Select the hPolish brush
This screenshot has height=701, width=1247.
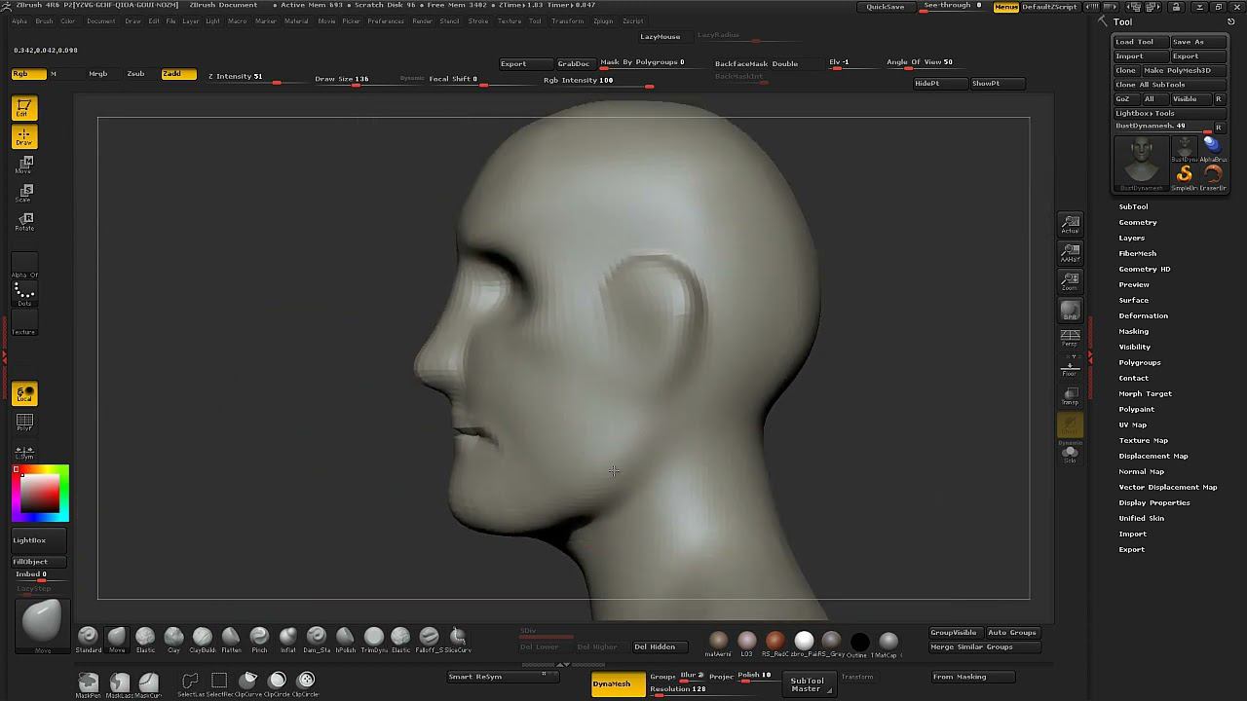(x=345, y=638)
